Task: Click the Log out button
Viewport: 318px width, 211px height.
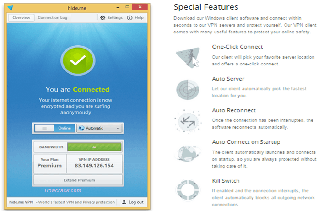Action: tap(133, 202)
